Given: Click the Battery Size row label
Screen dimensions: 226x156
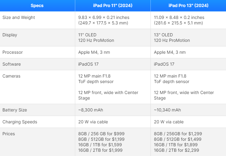Looking at the screenshot, I should click(15, 110).
